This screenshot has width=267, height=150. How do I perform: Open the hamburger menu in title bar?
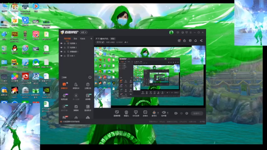(x=191, y=32)
